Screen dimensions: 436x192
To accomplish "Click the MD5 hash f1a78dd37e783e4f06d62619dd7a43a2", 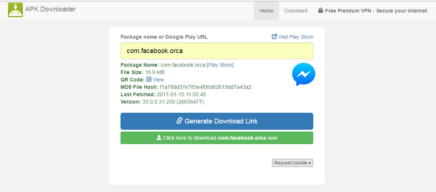I will [206, 87].
